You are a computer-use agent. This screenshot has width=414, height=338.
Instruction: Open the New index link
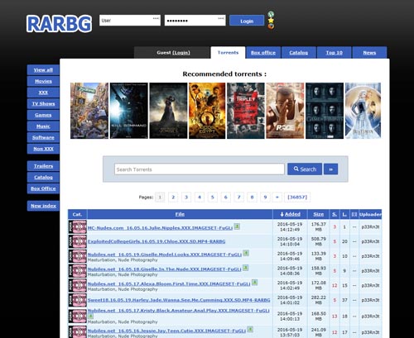pos(43,206)
